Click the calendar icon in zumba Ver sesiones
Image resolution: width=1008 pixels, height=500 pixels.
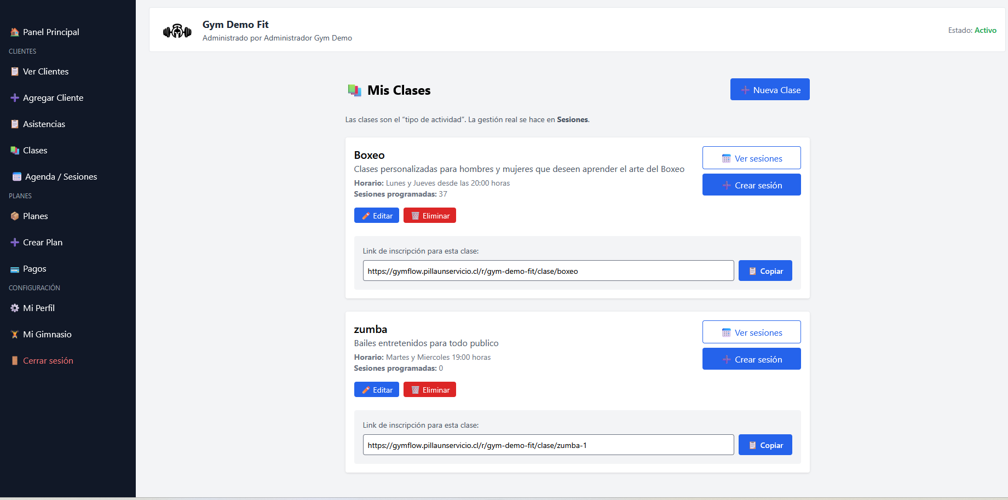(x=727, y=333)
